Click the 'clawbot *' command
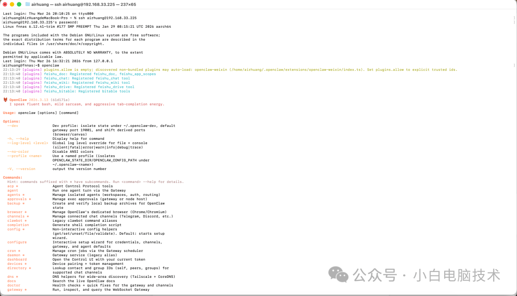The image size is (517, 296). (x=17, y=220)
